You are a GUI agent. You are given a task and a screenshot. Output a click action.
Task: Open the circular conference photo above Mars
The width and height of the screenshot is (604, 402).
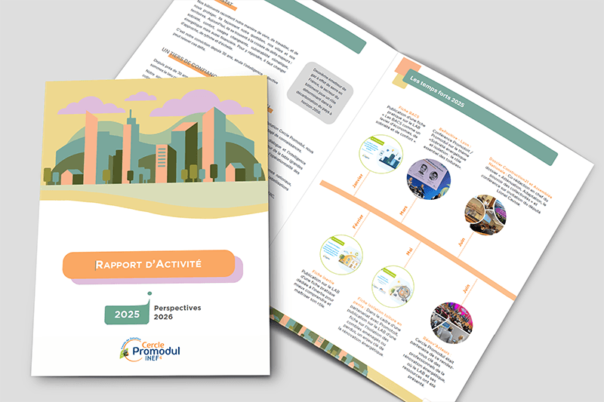pyautogui.click(x=429, y=179)
